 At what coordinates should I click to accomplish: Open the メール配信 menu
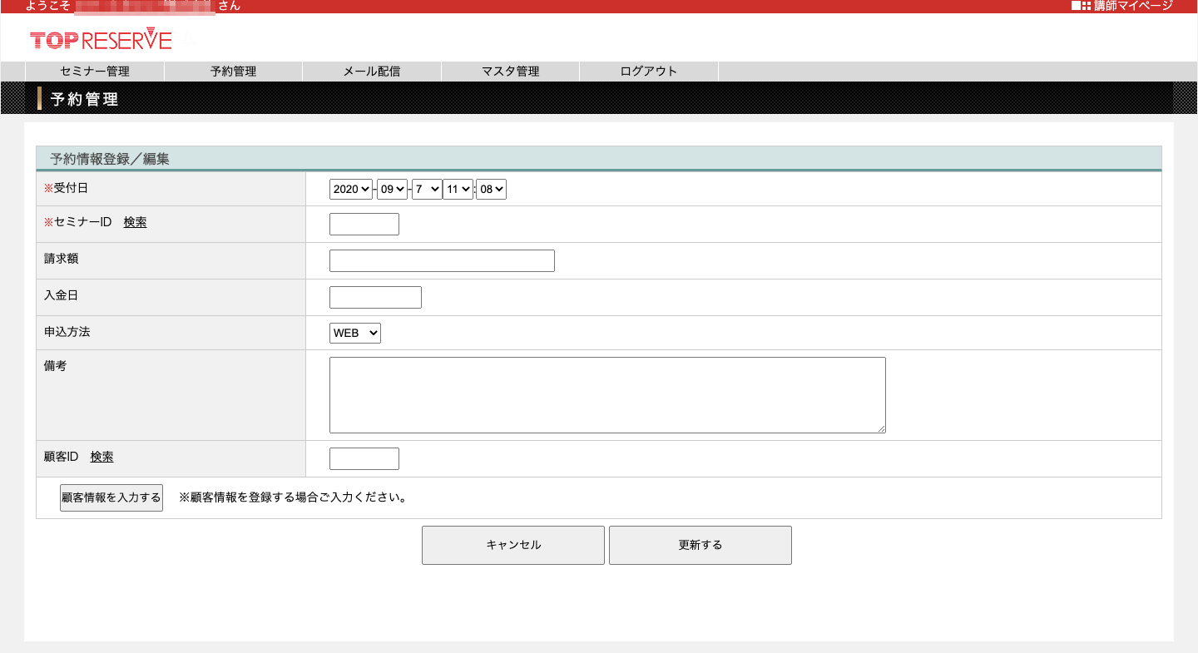click(x=372, y=72)
